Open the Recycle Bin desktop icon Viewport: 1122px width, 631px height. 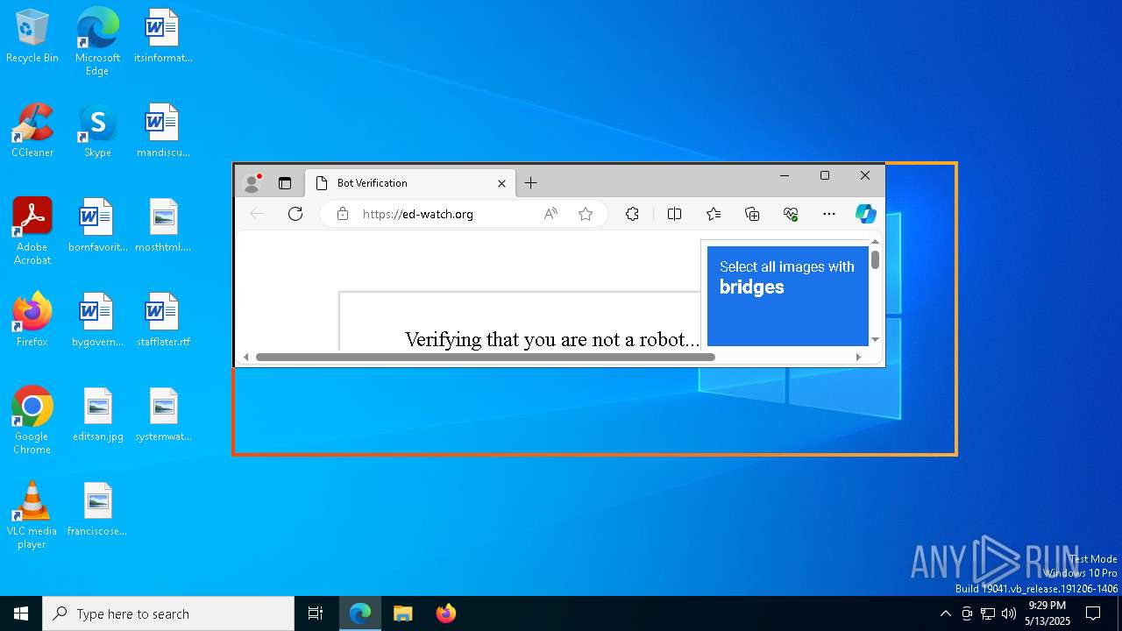[32, 36]
